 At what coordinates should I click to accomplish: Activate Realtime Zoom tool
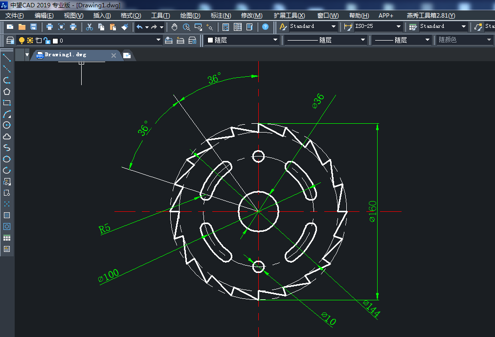point(186,27)
